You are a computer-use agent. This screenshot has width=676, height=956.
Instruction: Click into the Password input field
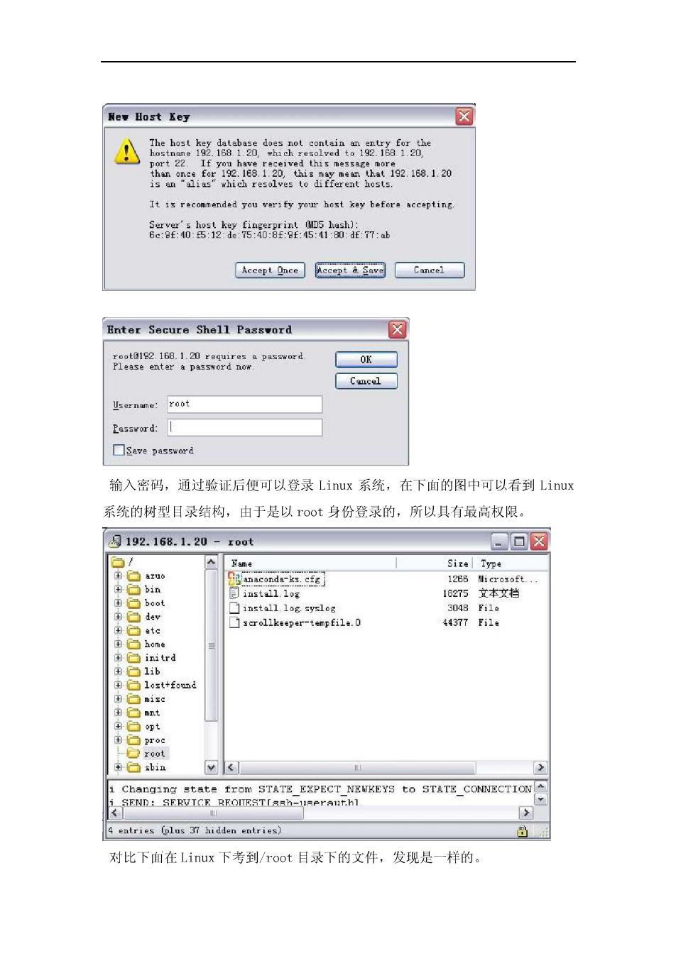point(245,427)
